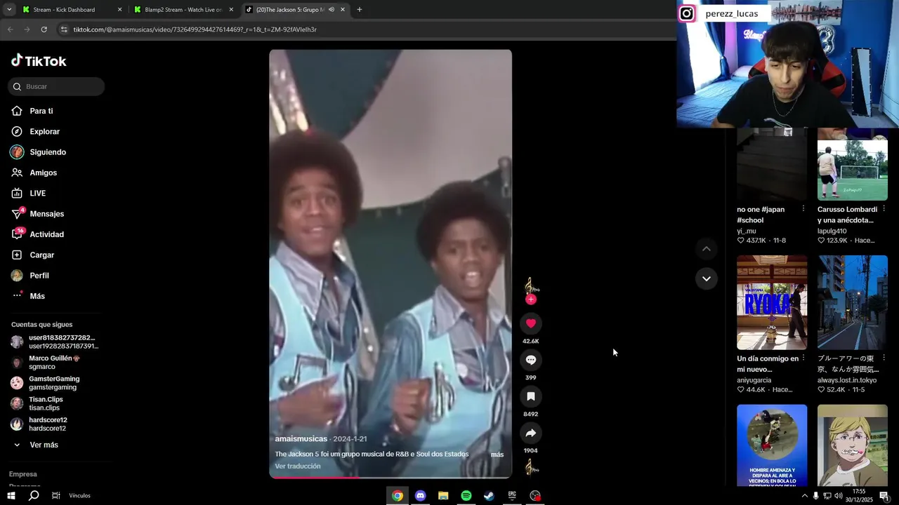Image resolution: width=899 pixels, height=505 pixels.
Task: Go to next video arrow
Action: pos(707,278)
